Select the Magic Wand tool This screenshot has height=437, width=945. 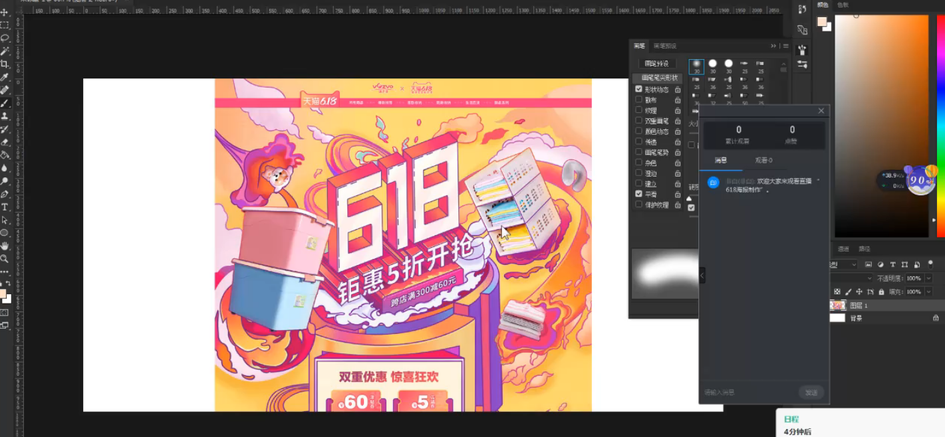(5, 51)
